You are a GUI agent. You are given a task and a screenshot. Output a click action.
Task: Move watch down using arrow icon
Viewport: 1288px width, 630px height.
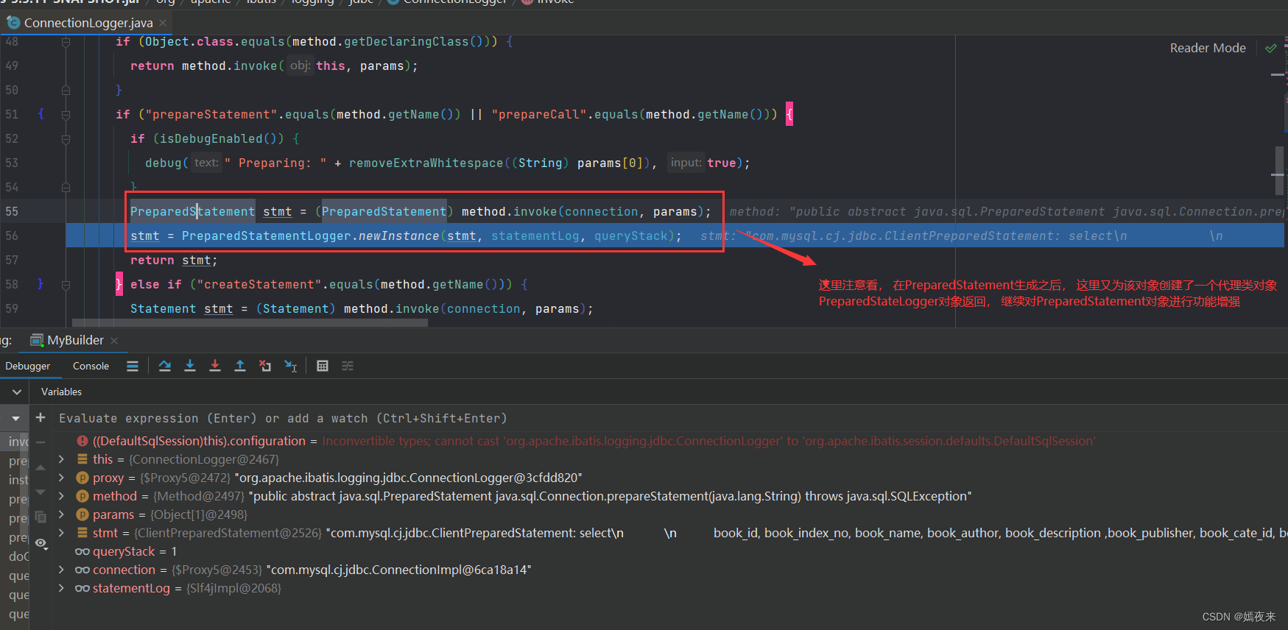click(x=41, y=492)
